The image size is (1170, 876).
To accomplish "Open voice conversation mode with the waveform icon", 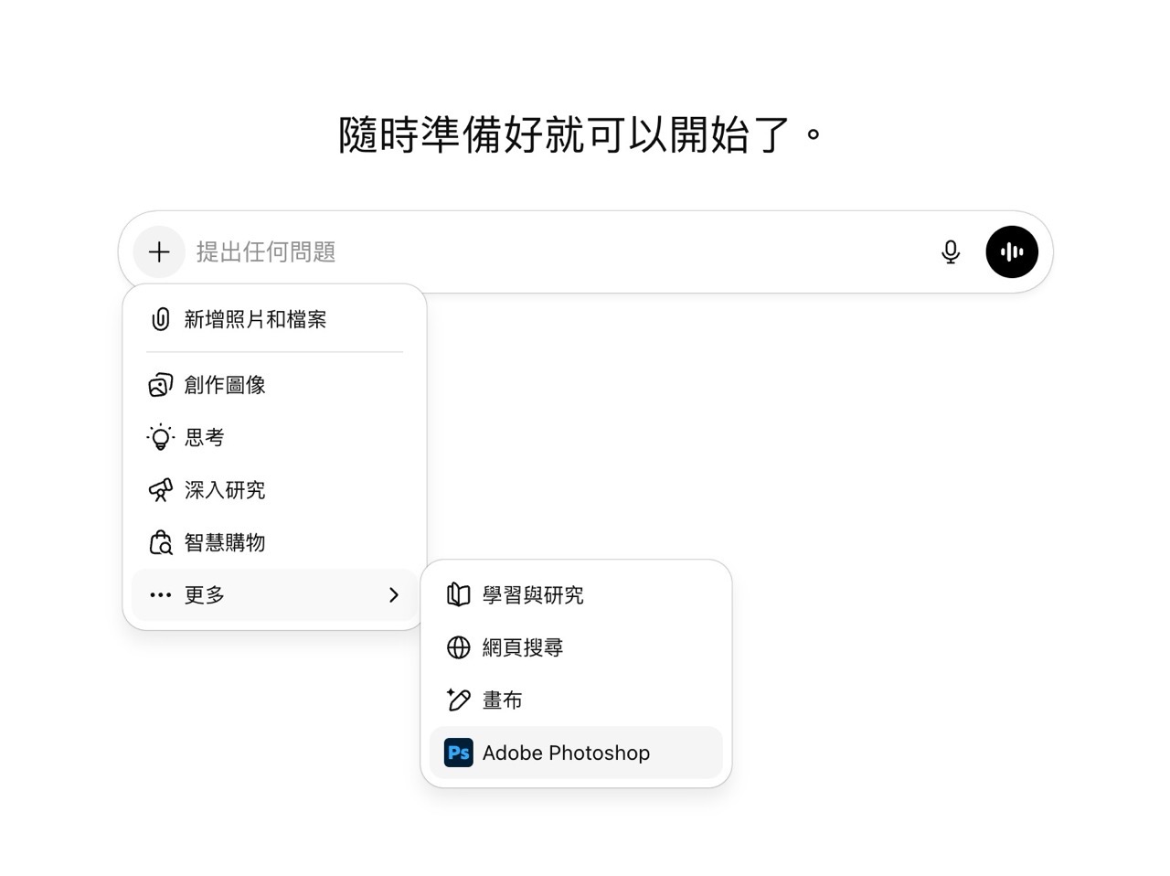I will click(x=1011, y=251).
